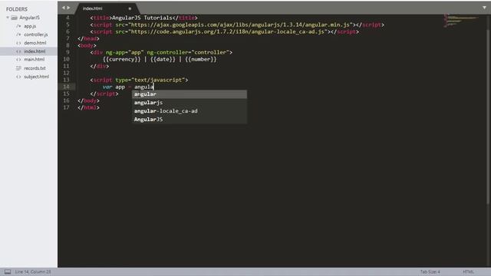Click the angular-locale_ca-ad.js script URL

tap(227, 31)
